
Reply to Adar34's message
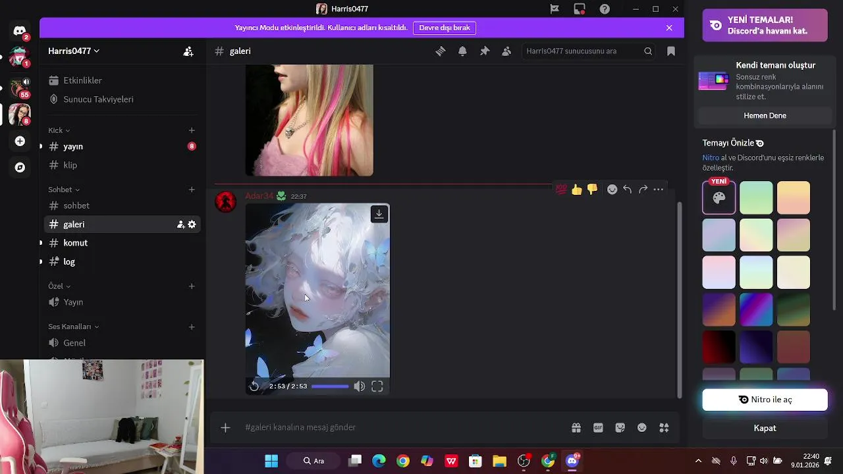click(x=628, y=190)
